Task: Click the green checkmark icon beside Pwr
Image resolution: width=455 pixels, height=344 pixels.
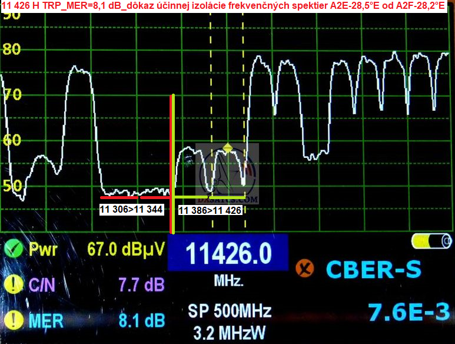Action: 12,249
